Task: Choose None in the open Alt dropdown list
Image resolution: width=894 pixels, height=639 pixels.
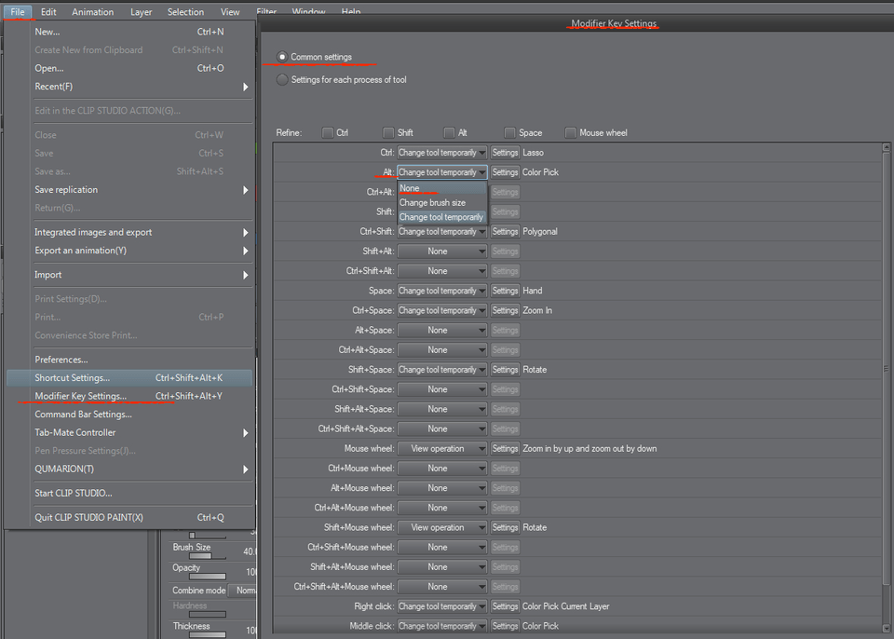Action: coord(441,188)
